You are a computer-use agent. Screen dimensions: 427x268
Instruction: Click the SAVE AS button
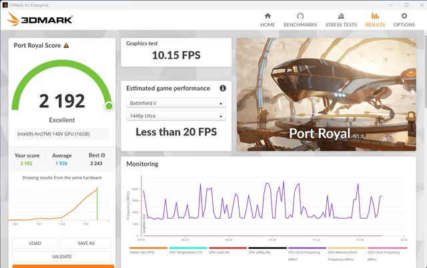pyautogui.click(x=86, y=243)
